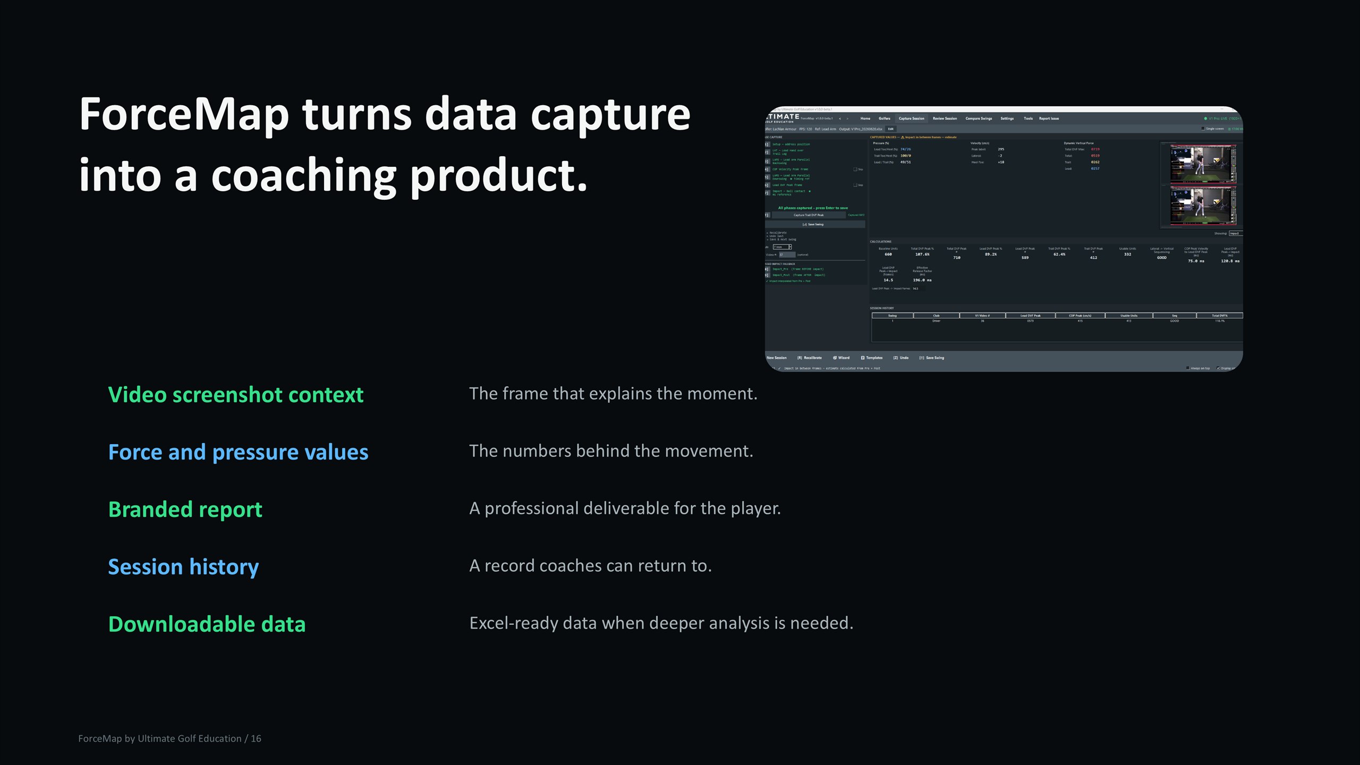Click the lower swing video thumbnail
Image resolution: width=1360 pixels, height=765 pixels.
[x=1204, y=206]
